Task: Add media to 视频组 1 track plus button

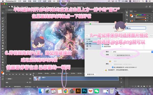Action: pyautogui.click(x=121, y=79)
